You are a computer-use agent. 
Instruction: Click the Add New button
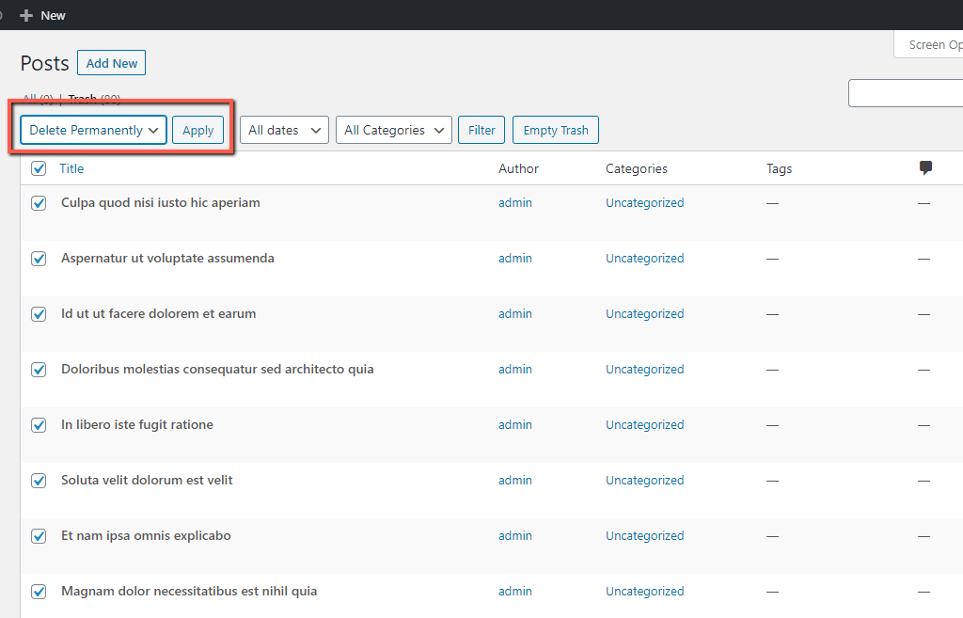click(111, 63)
